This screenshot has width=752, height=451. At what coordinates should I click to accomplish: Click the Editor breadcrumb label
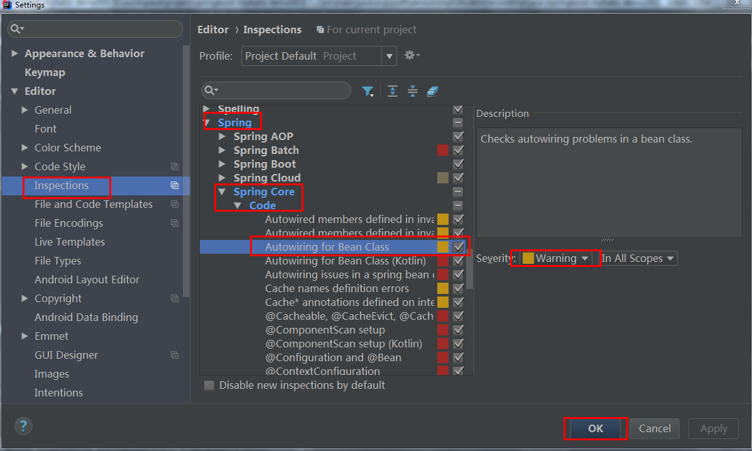(x=213, y=30)
